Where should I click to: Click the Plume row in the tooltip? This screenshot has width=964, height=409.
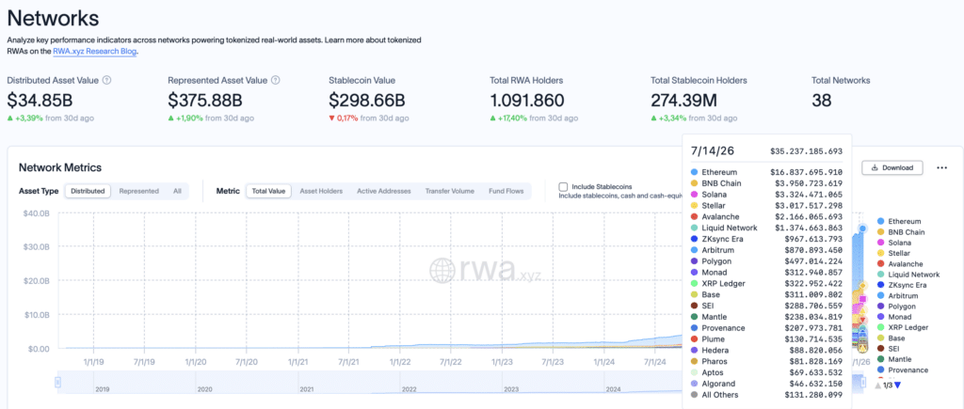[766, 339]
